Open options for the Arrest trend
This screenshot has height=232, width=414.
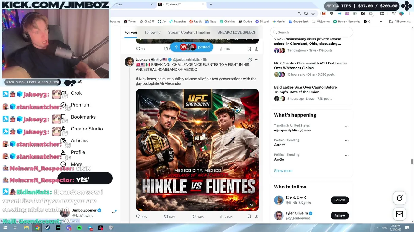pyautogui.click(x=347, y=141)
